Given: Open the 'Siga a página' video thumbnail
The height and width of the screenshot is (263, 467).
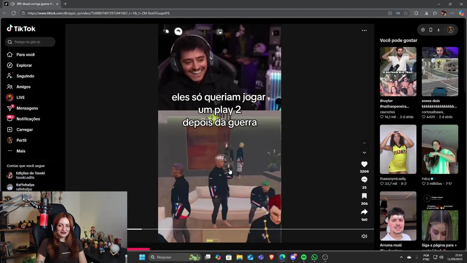Looking at the screenshot, I should pos(440,216).
